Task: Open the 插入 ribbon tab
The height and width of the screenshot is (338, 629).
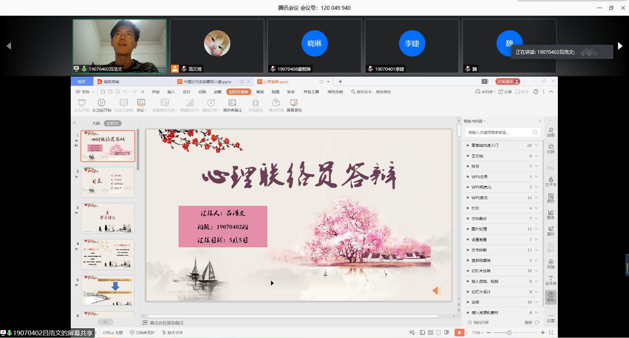Action: click(171, 92)
